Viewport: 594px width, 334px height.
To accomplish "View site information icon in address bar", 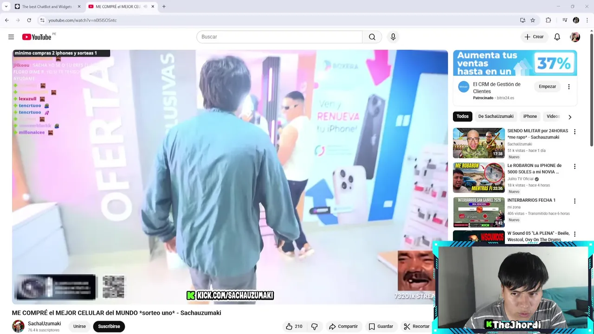I will pyautogui.click(x=42, y=20).
